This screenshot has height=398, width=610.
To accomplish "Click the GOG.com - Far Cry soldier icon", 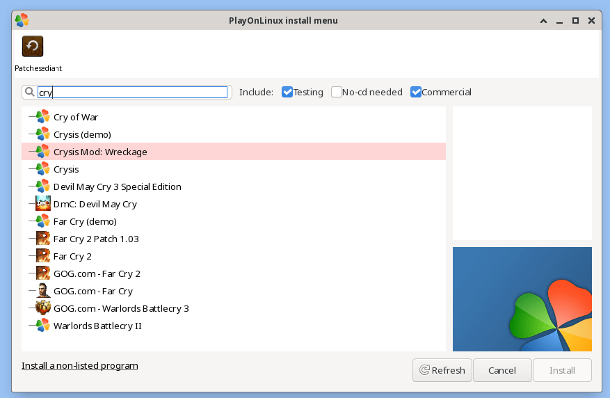I will pyautogui.click(x=43, y=291).
